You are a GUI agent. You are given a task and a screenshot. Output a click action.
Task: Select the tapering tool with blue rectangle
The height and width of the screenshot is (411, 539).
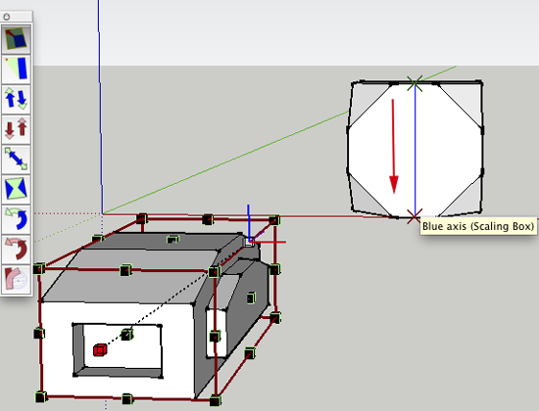[x=16, y=68]
